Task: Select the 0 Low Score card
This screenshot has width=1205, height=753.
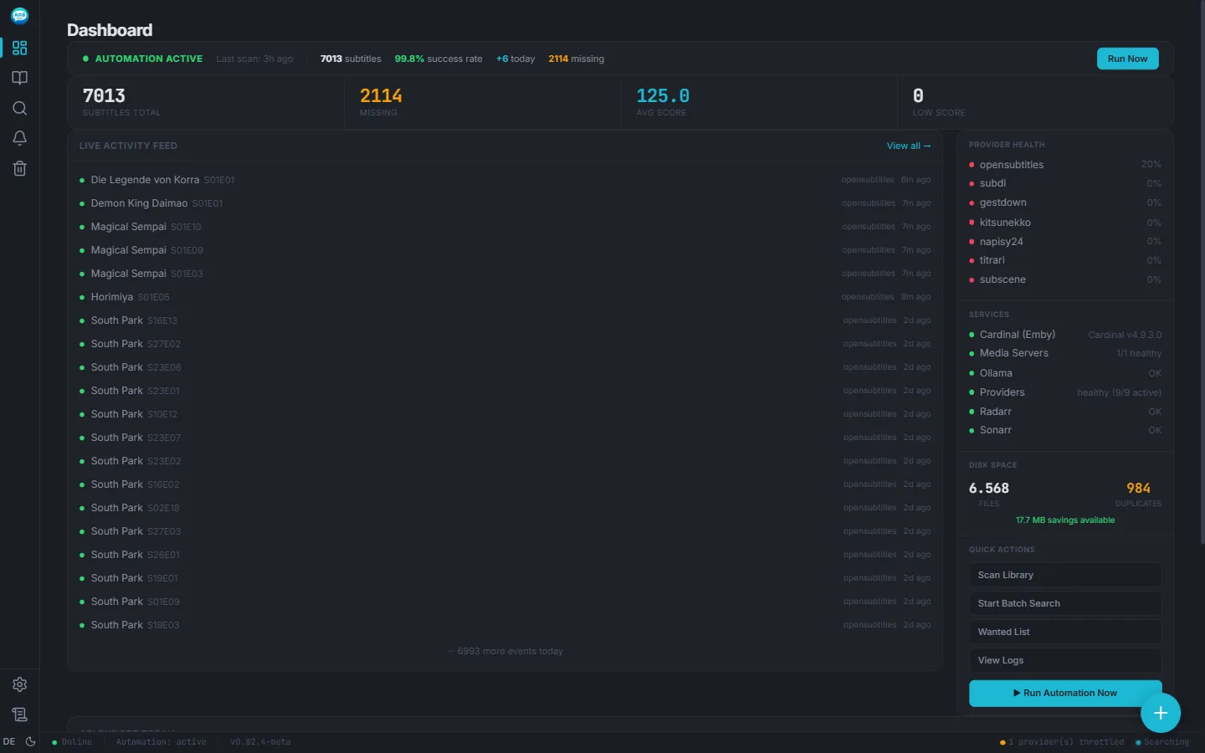Action: pos(1035,102)
